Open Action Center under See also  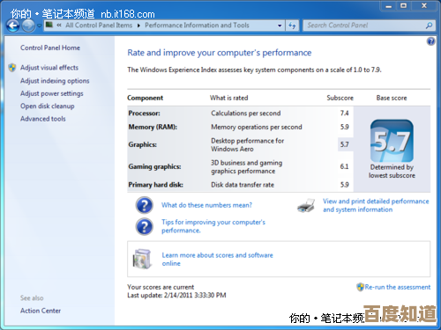pos(41,311)
